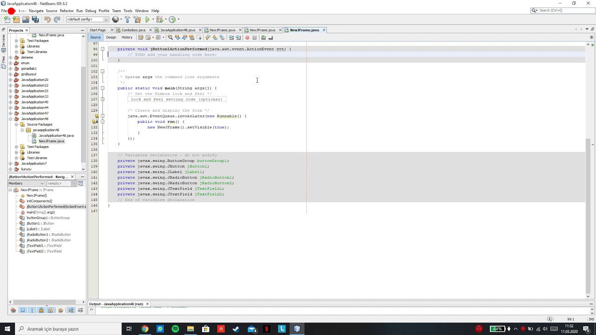596x335 pixels.
Task: Switch to the Combobox.java tab
Action: (134, 30)
